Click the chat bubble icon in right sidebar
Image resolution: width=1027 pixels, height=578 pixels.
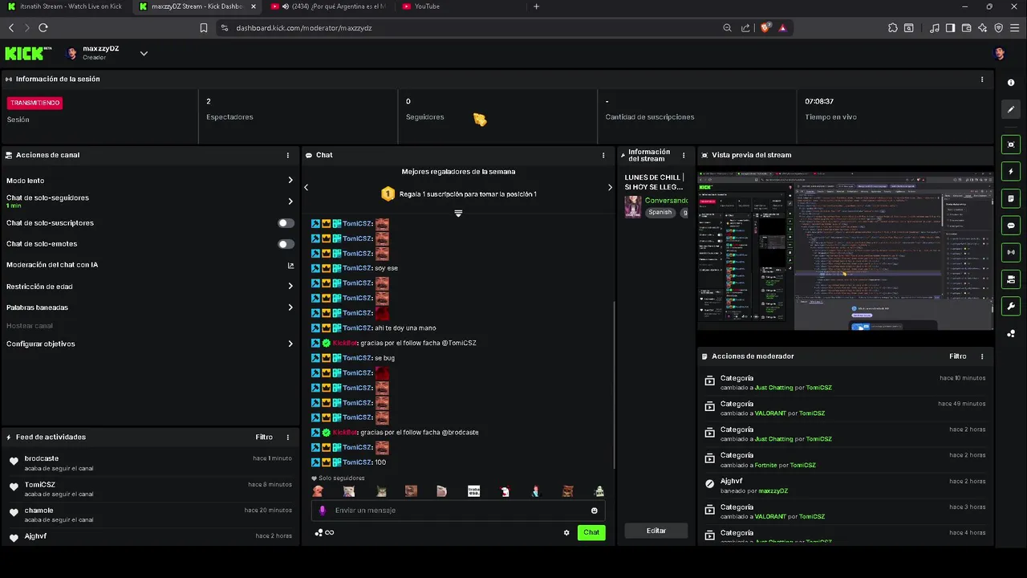pyautogui.click(x=1011, y=226)
